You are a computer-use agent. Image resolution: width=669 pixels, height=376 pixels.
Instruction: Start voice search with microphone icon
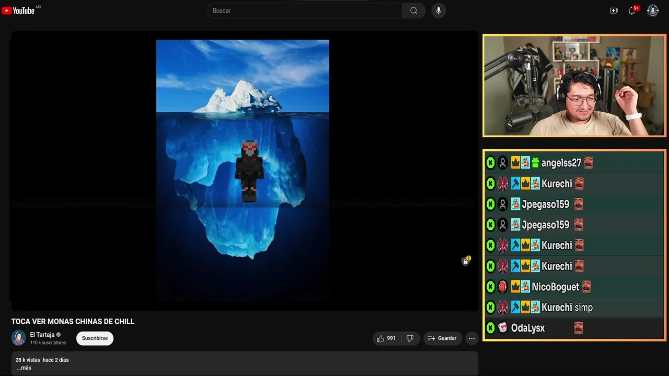click(x=439, y=10)
